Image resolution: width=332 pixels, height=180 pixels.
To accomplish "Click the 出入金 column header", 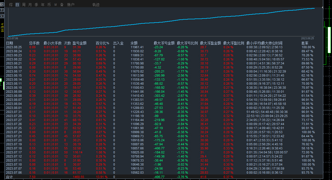I will (x=118, y=43).
